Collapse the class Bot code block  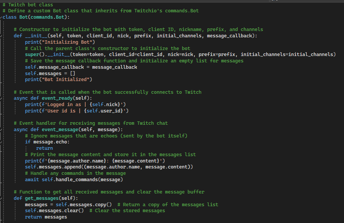pyautogui.click(x=1, y=17)
